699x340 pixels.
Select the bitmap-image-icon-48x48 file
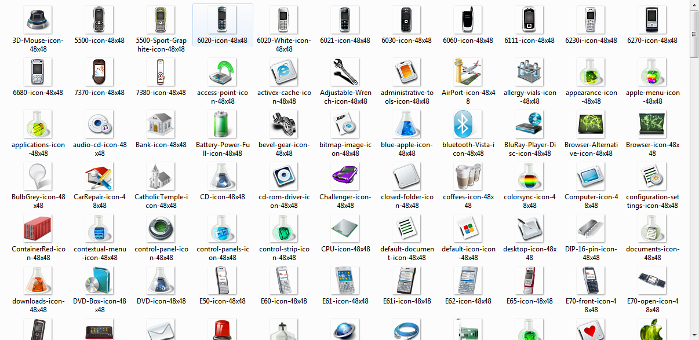tap(345, 124)
